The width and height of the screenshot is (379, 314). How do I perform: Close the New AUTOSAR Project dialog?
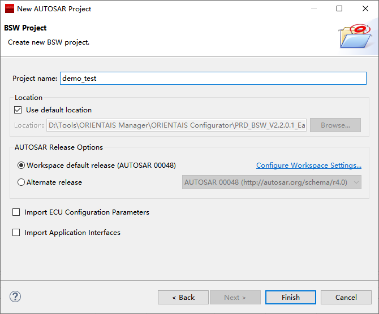pyautogui.click(x=365, y=8)
